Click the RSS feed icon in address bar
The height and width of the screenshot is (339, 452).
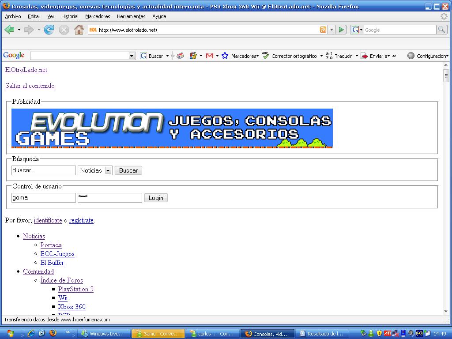pyautogui.click(x=323, y=30)
